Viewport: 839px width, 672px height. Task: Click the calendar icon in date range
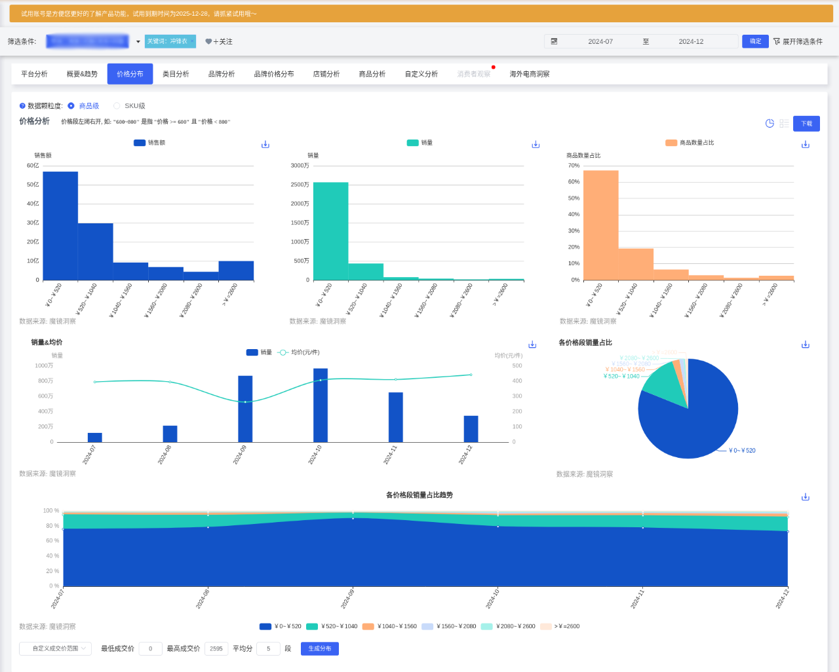[x=554, y=41]
